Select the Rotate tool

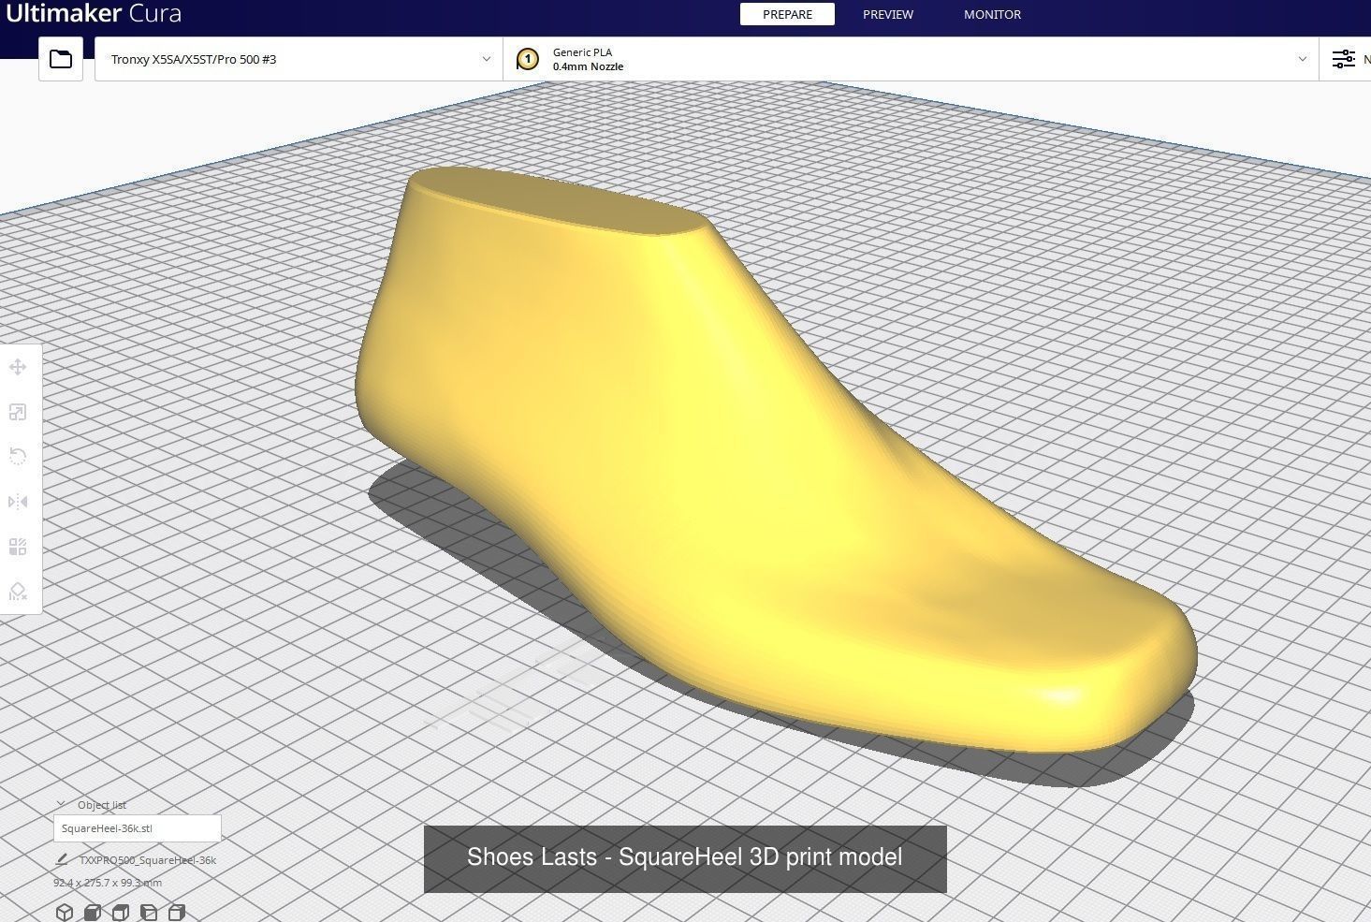coord(17,456)
